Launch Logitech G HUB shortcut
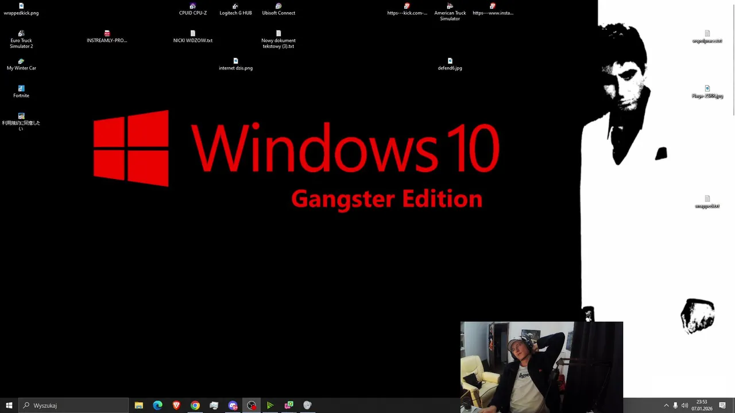 click(x=235, y=9)
